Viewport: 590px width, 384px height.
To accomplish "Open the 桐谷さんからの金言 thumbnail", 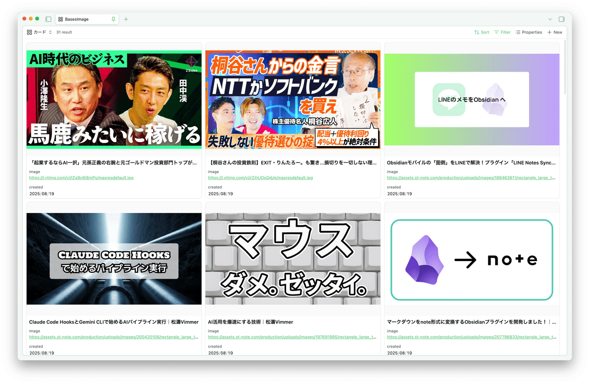I will (x=293, y=100).
